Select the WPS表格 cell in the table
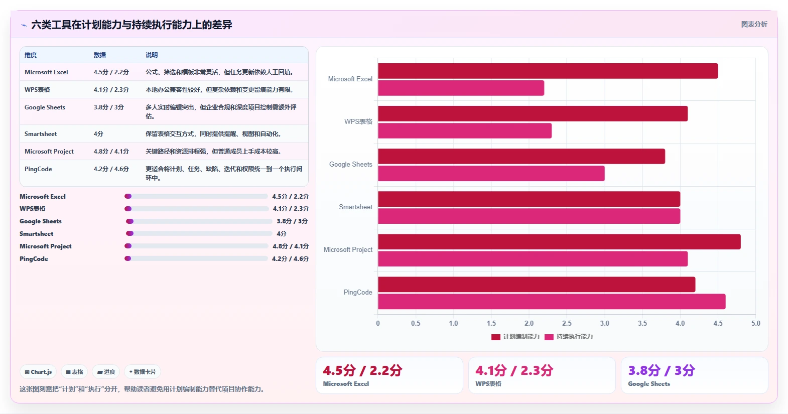 pyautogui.click(x=37, y=90)
